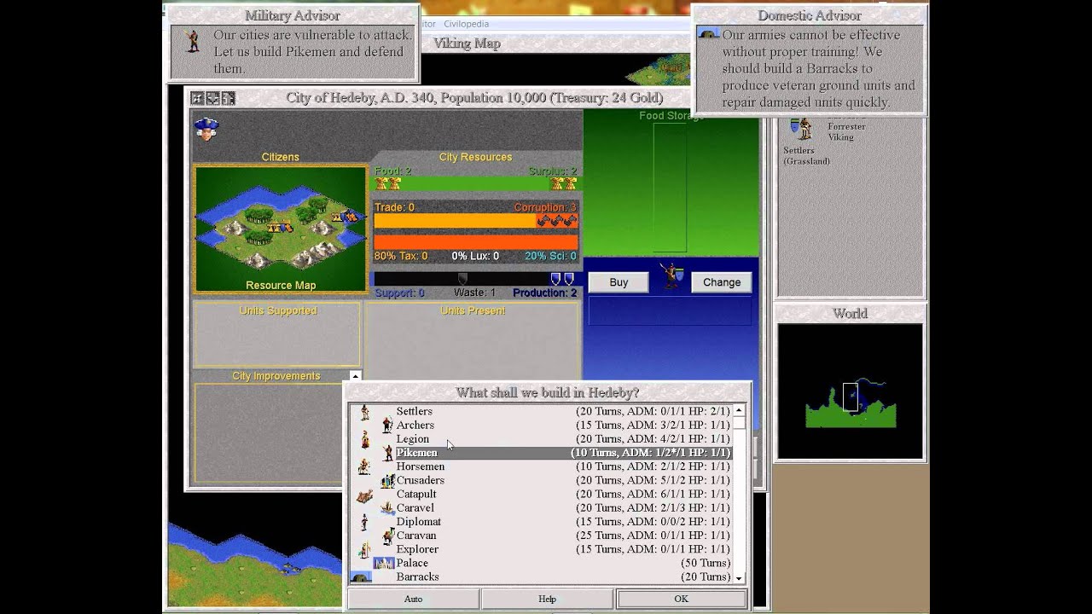
Task: Select Archers in the build list
Action: (563, 426)
